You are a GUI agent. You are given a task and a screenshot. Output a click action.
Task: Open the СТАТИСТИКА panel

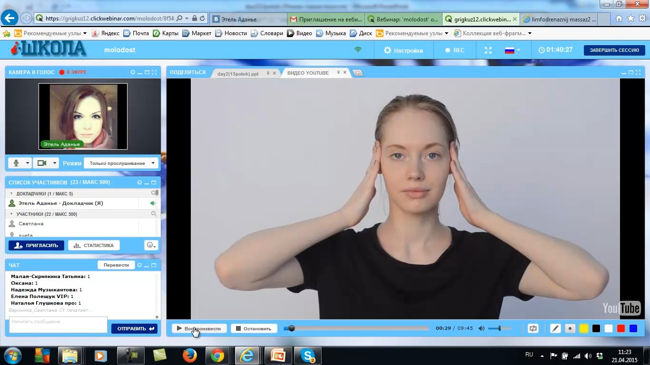pos(94,245)
